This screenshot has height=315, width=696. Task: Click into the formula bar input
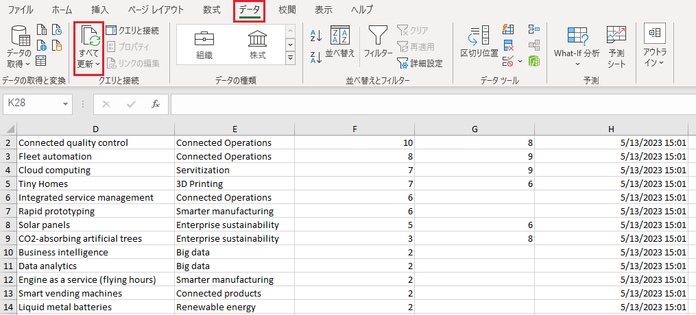tap(433, 104)
